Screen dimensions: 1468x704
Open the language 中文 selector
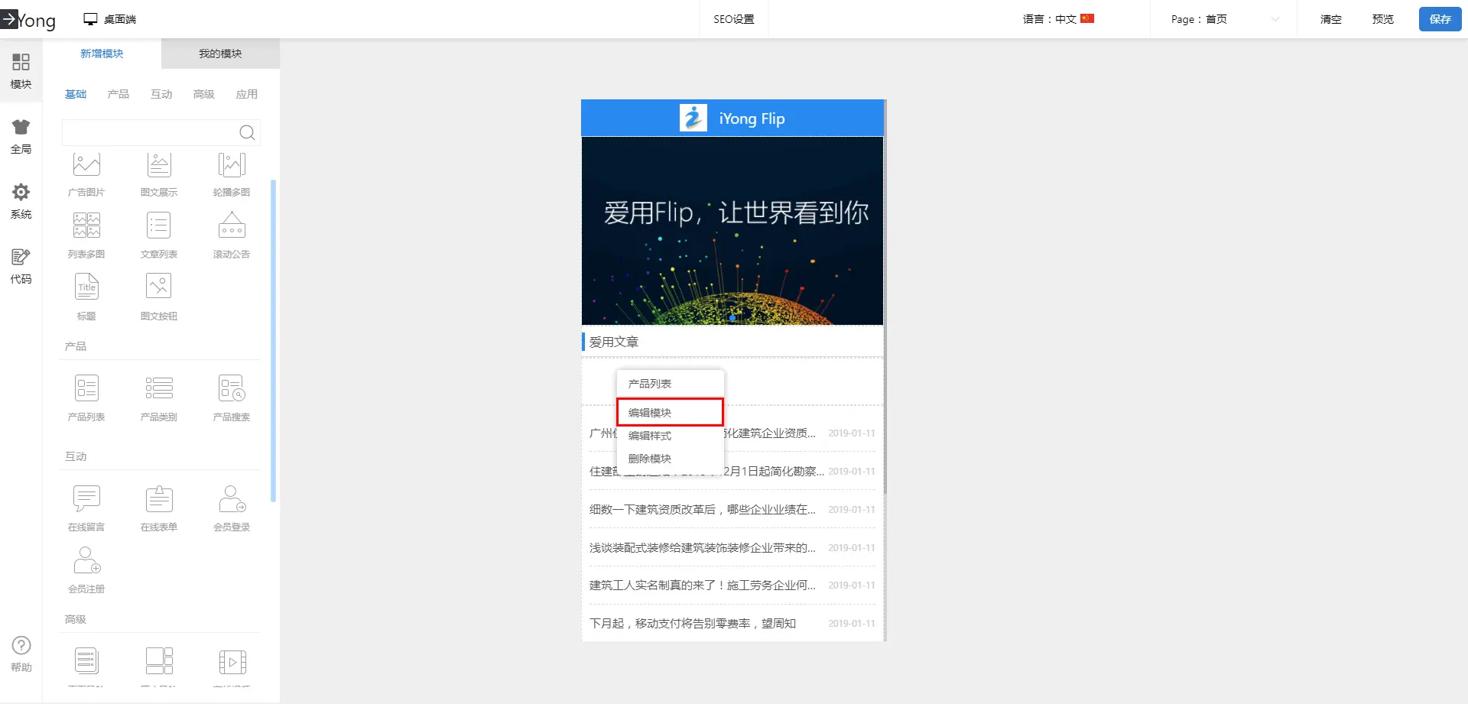pos(1058,19)
